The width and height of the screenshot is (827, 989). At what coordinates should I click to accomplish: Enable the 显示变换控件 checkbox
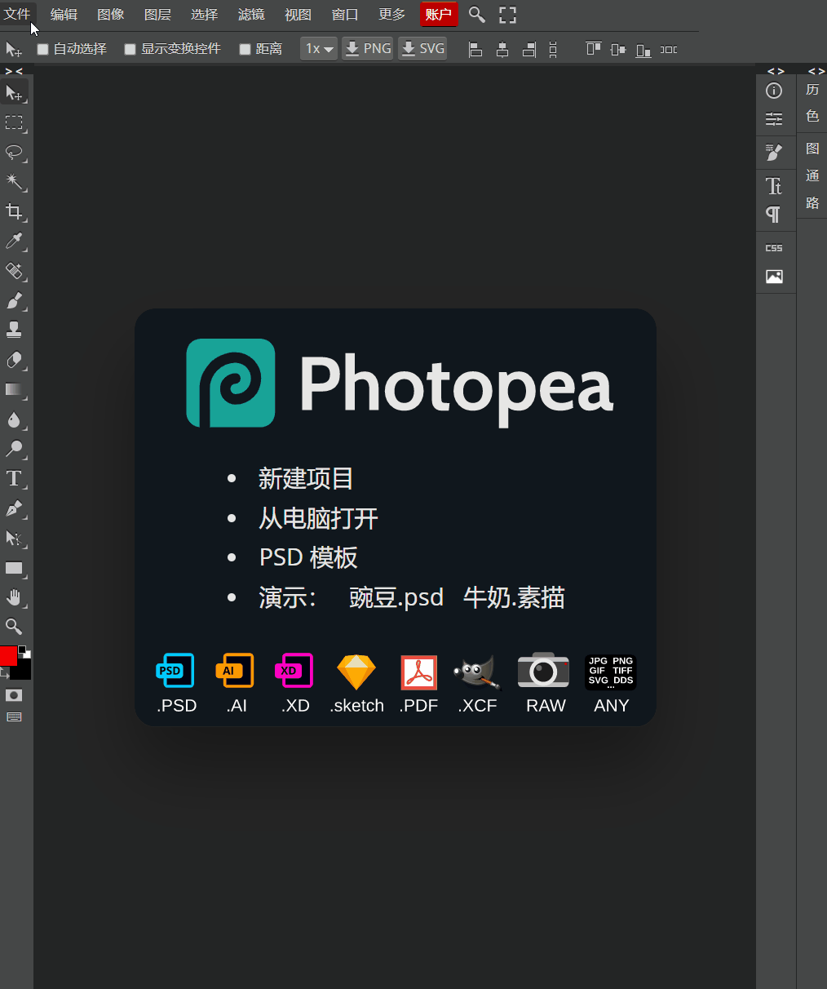coord(130,49)
